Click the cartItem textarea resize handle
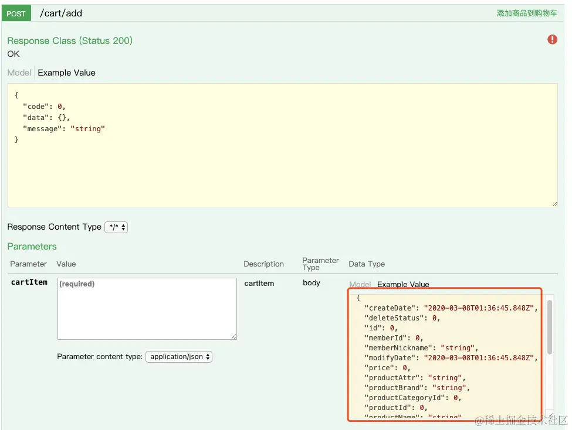 pos(234,337)
